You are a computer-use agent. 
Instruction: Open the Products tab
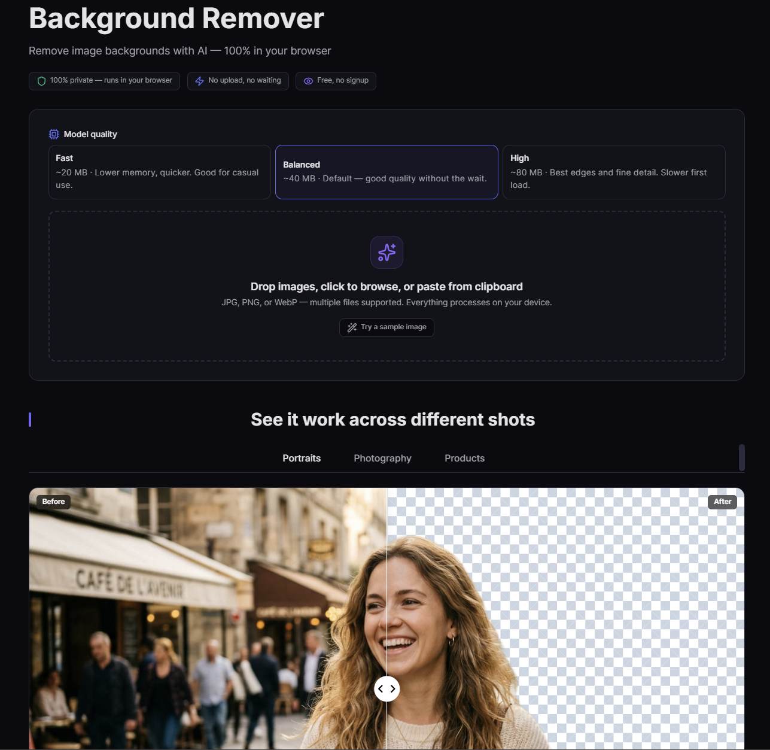click(x=464, y=458)
